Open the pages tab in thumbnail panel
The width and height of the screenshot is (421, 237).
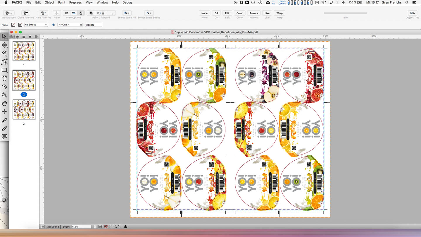point(12,37)
